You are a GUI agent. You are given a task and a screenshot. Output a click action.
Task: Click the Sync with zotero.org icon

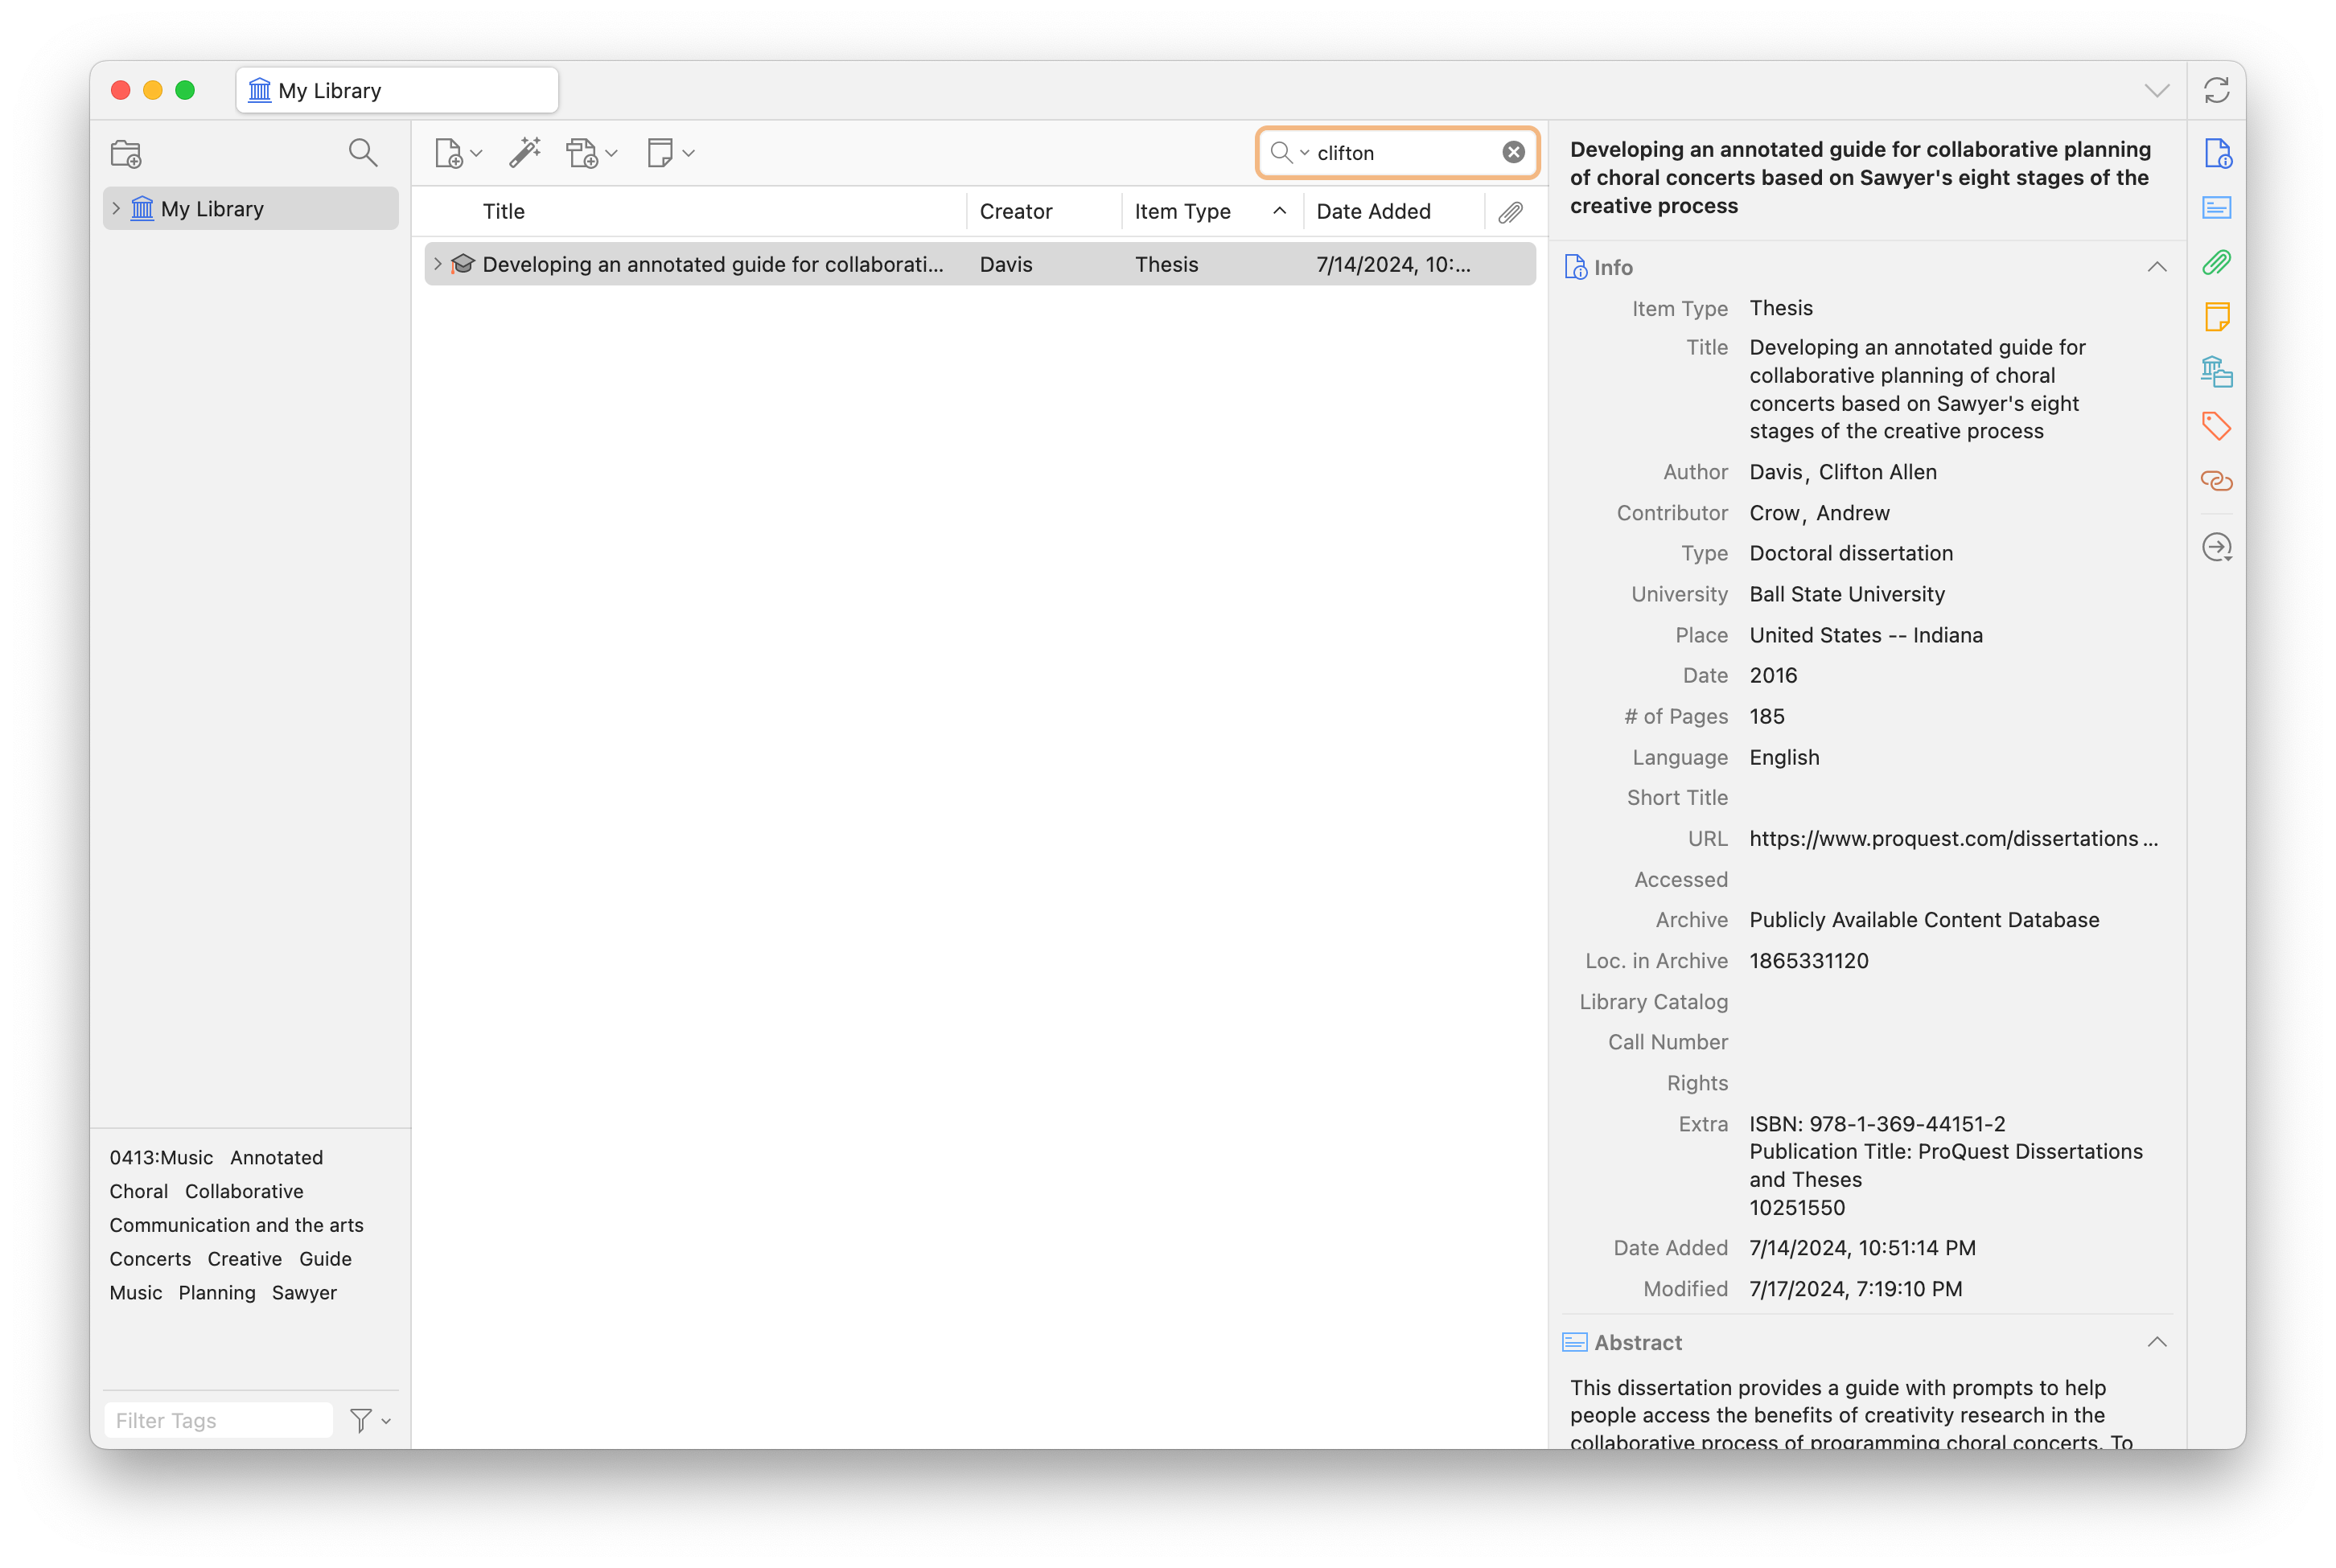pyautogui.click(x=2217, y=91)
